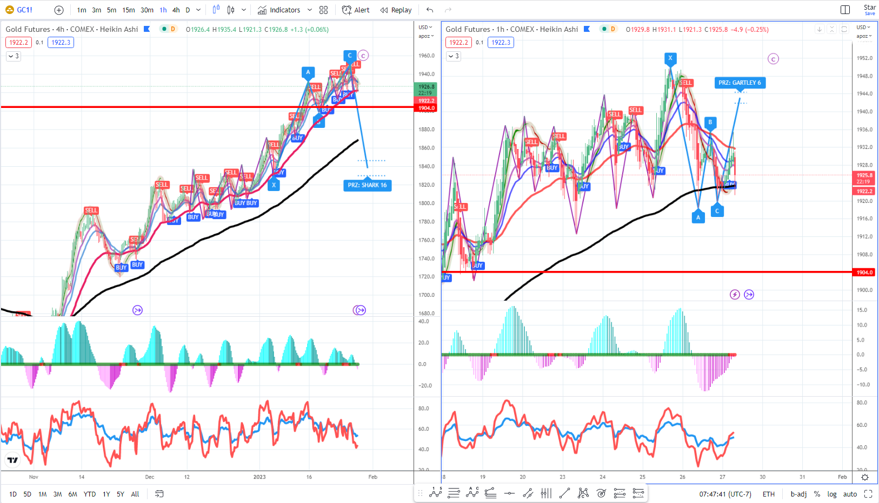Image resolution: width=879 pixels, height=503 pixels.
Task: Switch to the 4h timeframe
Action: pos(176,10)
